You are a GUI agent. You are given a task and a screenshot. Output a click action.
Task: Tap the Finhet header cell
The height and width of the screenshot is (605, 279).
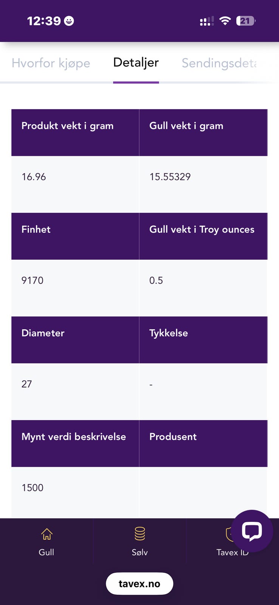[x=75, y=236]
